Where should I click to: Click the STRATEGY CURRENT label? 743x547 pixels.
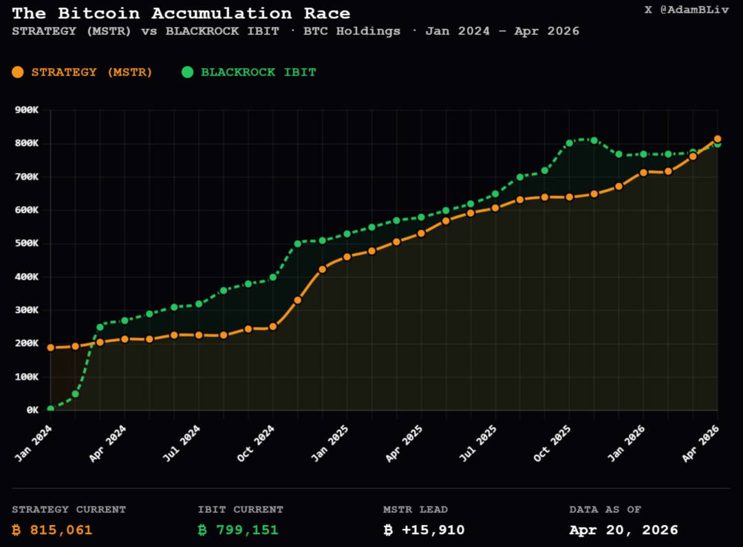pyautogui.click(x=69, y=510)
